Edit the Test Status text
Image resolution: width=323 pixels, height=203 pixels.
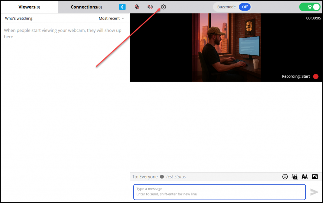(176, 177)
